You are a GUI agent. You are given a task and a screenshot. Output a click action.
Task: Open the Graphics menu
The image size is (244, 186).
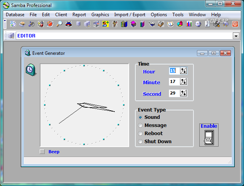100,15
